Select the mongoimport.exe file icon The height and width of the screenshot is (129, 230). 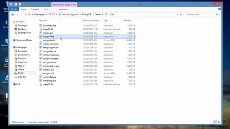click(41, 55)
